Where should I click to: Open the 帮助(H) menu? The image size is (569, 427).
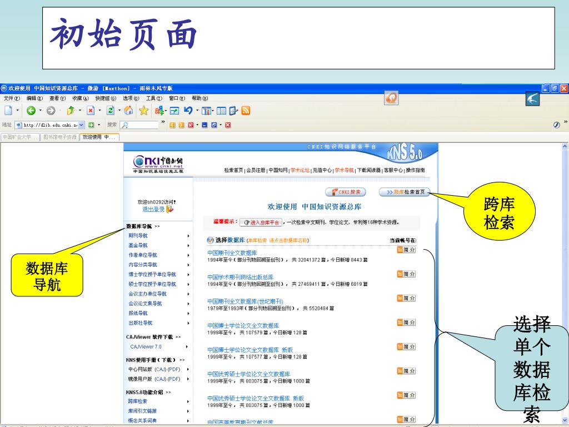[200, 98]
